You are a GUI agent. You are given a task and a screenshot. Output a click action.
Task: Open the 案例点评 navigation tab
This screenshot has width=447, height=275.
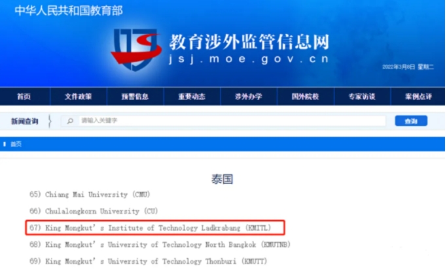(418, 97)
